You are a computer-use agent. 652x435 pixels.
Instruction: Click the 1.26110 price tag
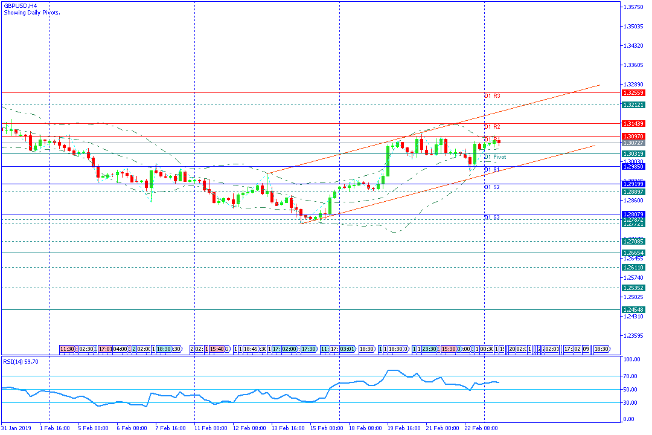633,268
